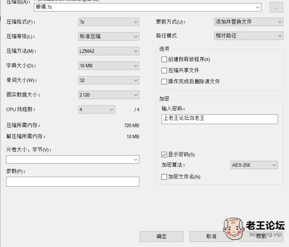Click the 压缩所需内存 label
This screenshot has height=247, width=289.
[23, 125]
